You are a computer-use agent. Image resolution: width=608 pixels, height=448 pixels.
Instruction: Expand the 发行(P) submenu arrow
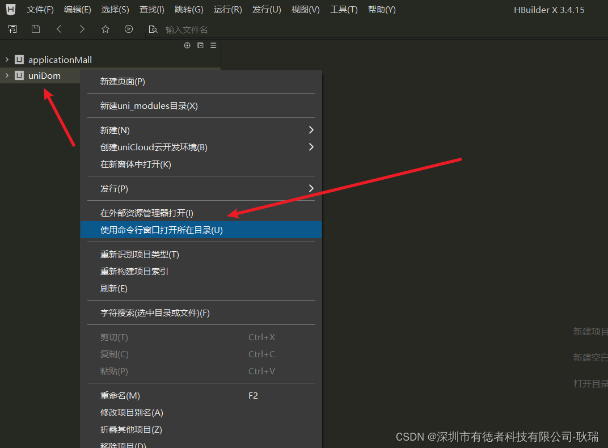point(311,189)
